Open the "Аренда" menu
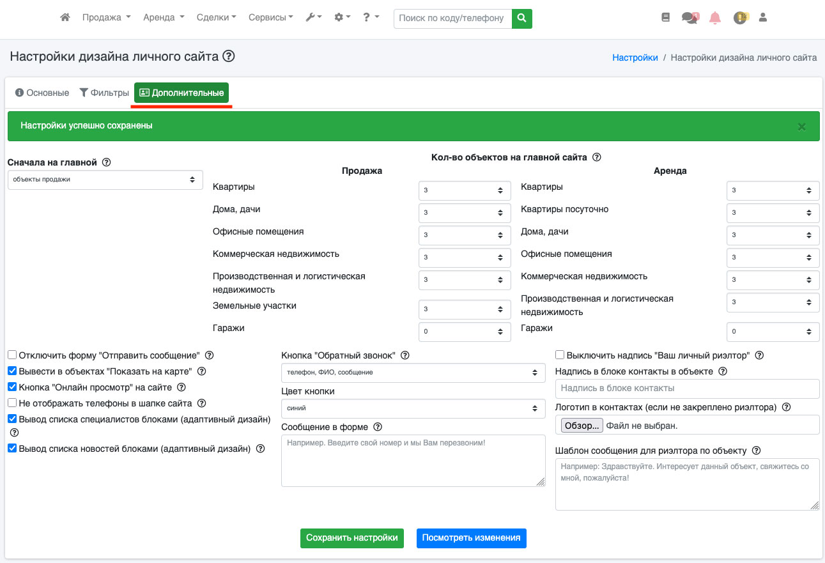 point(164,18)
